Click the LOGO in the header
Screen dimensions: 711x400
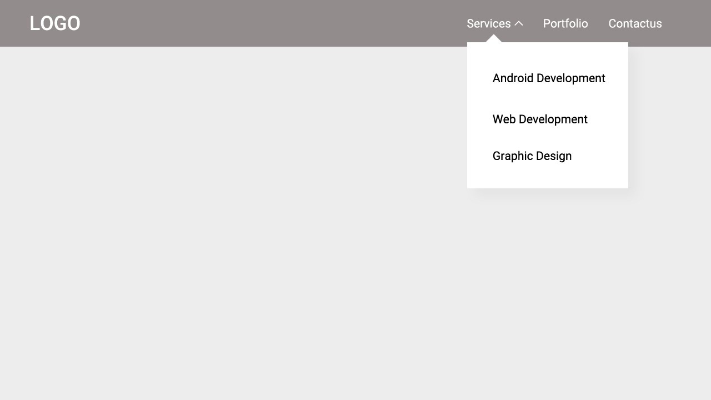click(x=55, y=23)
